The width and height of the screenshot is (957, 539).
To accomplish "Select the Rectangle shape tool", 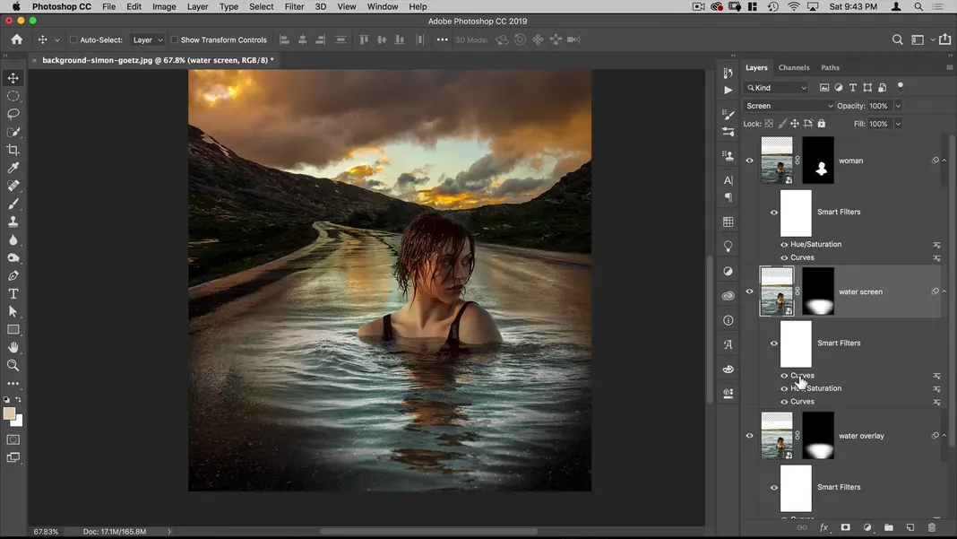I will click(x=13, y=329).
